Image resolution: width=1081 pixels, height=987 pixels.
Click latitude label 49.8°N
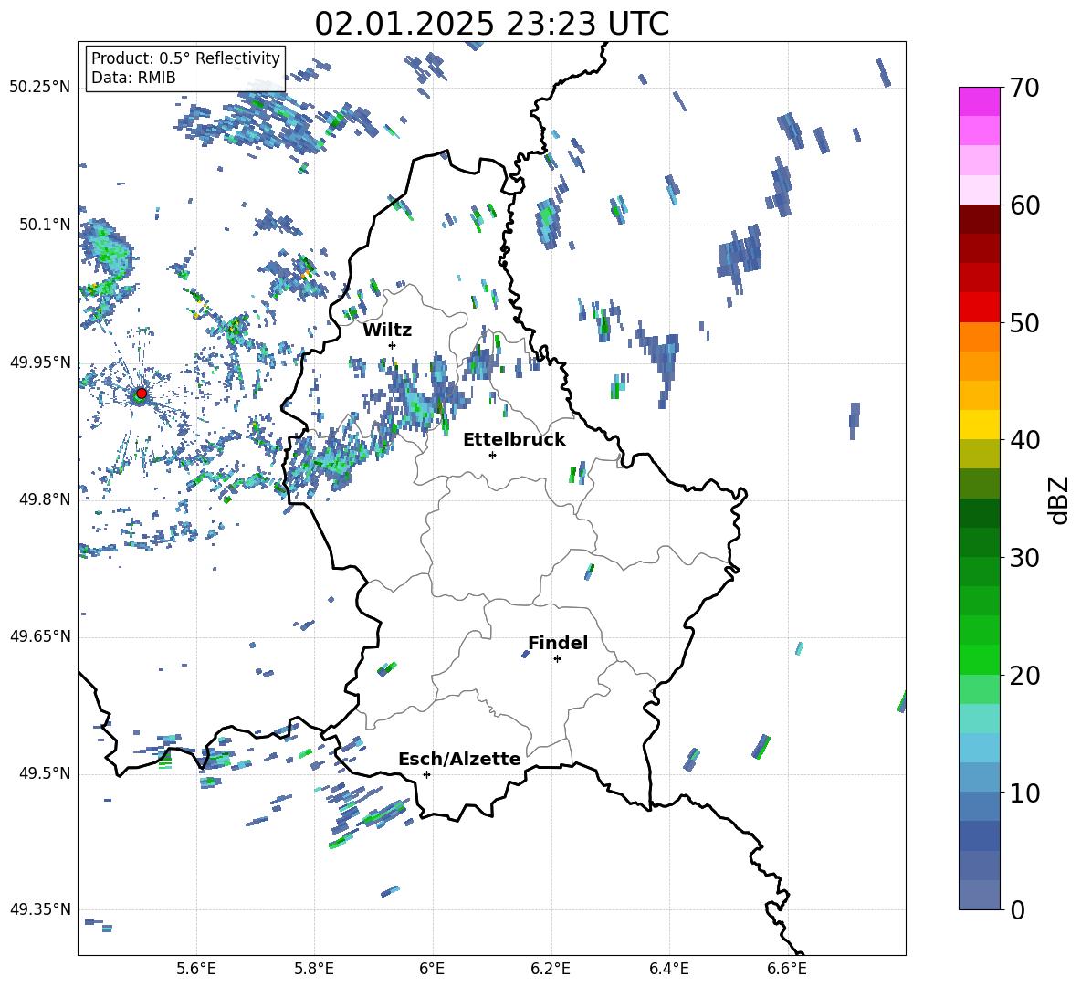pyautogui.click(x=45, y=499)
